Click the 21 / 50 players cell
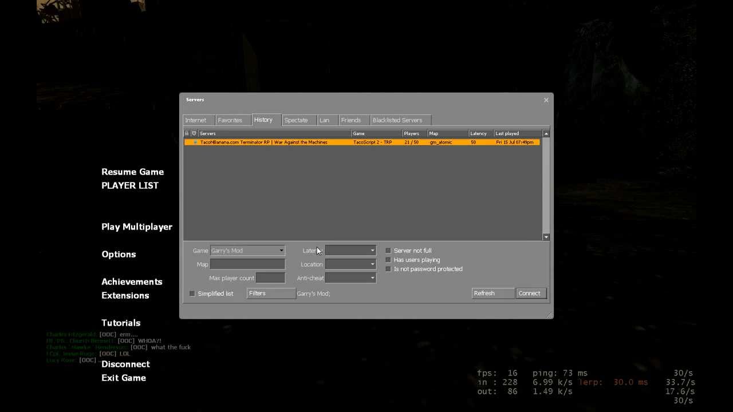This screenshot has height=412, width=733. click(x=411, y=142)
